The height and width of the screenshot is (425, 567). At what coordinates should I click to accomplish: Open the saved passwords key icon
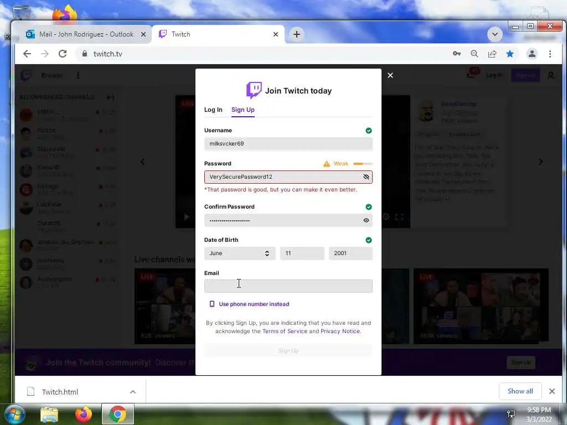[457, 54]
